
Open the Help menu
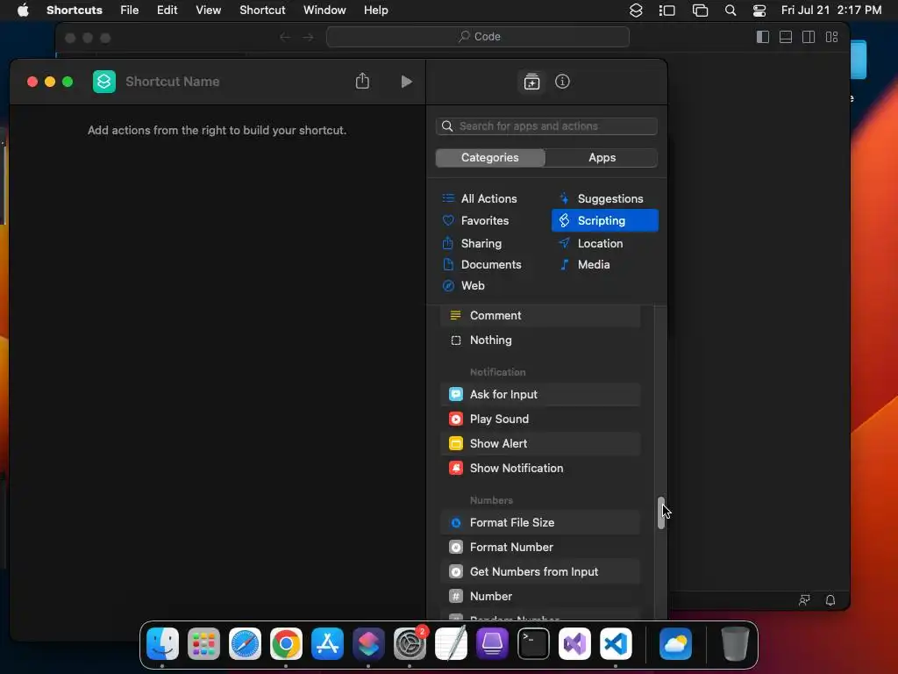(375, 11)
